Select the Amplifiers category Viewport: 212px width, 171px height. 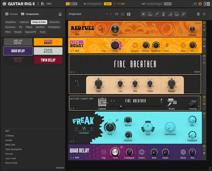[x=10, y=22]
